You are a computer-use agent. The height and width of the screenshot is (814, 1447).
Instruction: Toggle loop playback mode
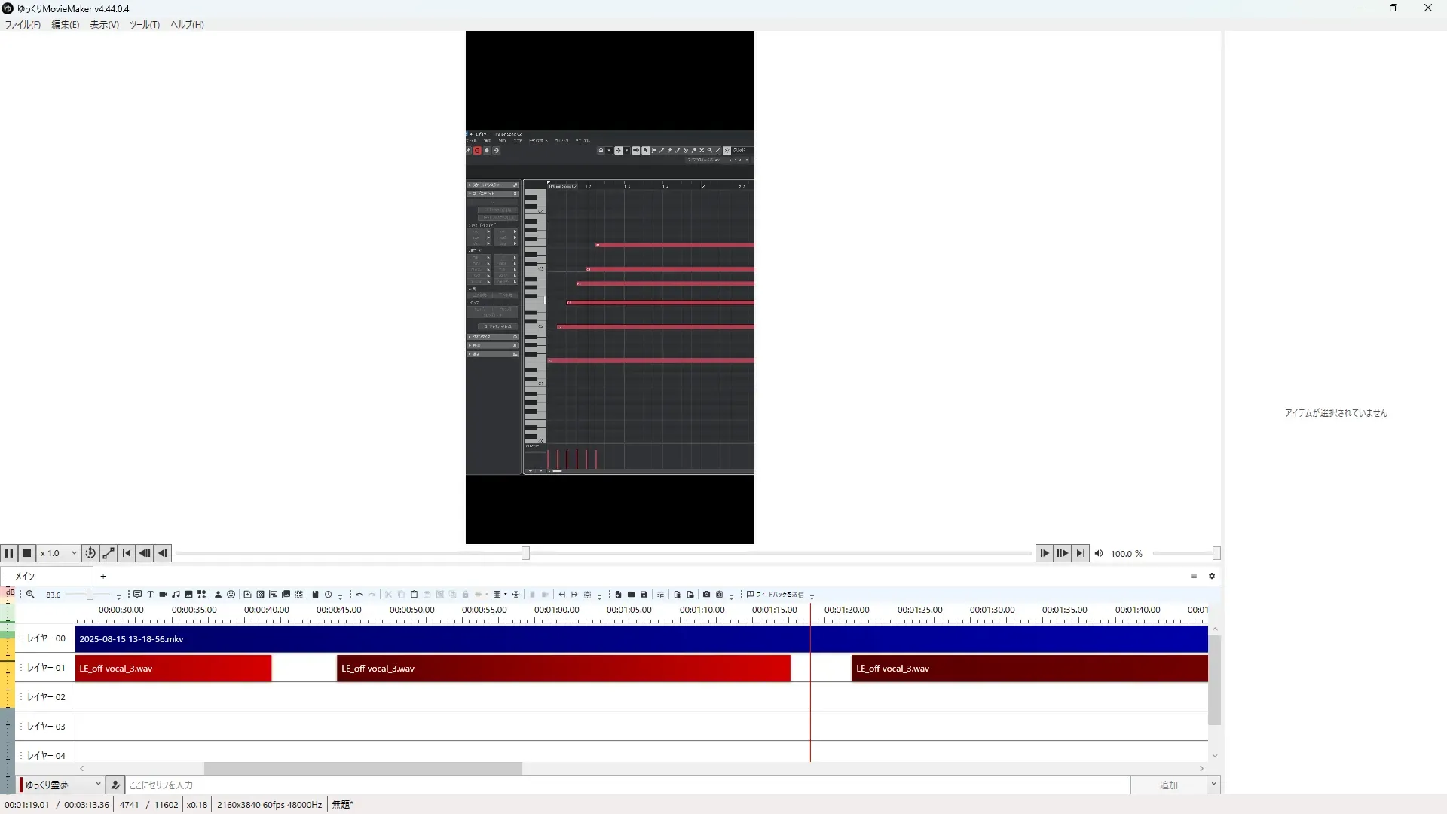coord(90,553)
